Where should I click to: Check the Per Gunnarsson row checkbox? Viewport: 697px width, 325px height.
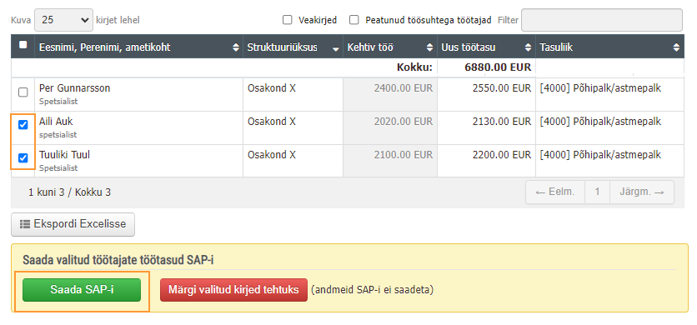click(x=23, y=92)
